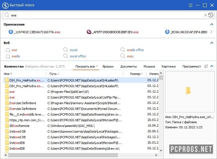Switch to the Музыка tab
Viewport: 217px width, 159px height.
[x=149, y=66]
